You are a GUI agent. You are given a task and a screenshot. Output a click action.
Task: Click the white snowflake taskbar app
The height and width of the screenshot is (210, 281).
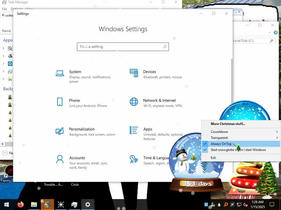[61, 205]
